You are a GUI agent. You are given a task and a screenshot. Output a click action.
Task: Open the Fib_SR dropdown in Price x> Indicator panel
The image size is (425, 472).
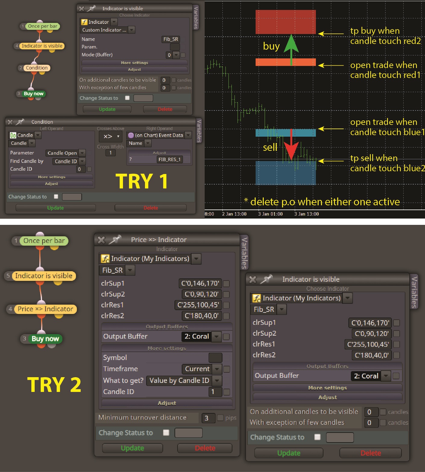(130, 270)
